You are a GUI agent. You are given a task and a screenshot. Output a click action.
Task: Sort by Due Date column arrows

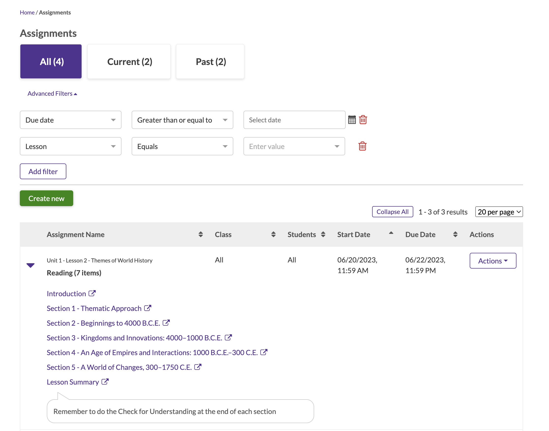pos(455,234)
